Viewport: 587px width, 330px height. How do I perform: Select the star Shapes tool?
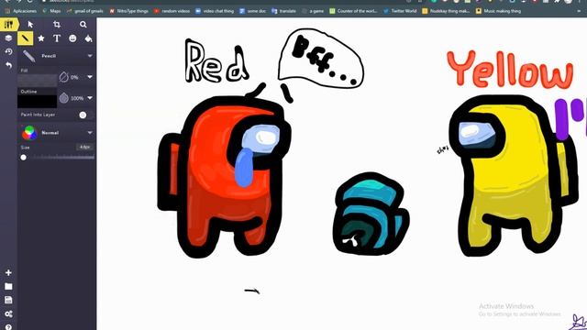tap(41, 38)
